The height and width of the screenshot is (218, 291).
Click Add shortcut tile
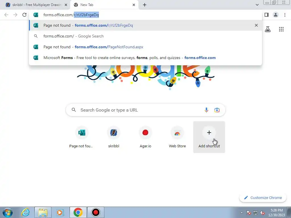209,137
